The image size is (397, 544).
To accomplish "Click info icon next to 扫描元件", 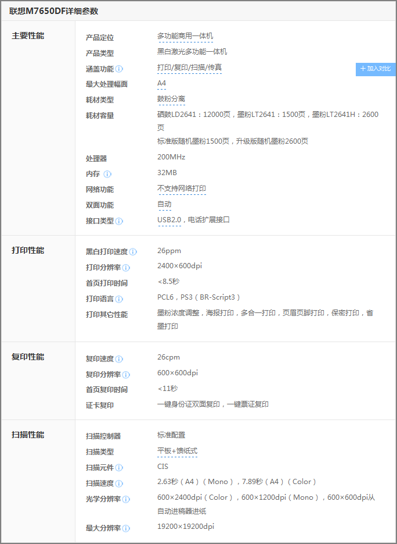I will (119, 468).
